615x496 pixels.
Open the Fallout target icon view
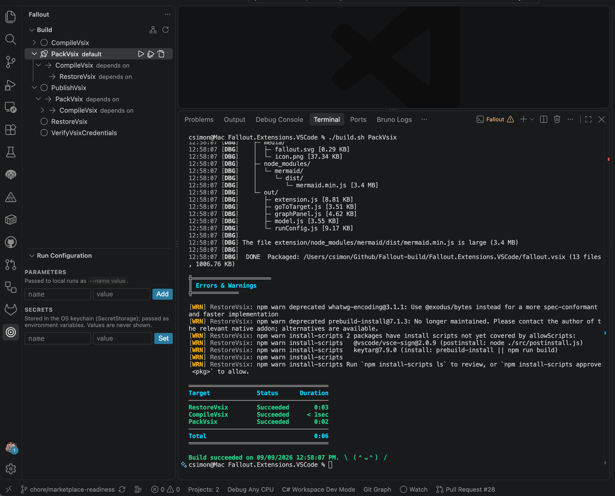[x=11, y=332]
